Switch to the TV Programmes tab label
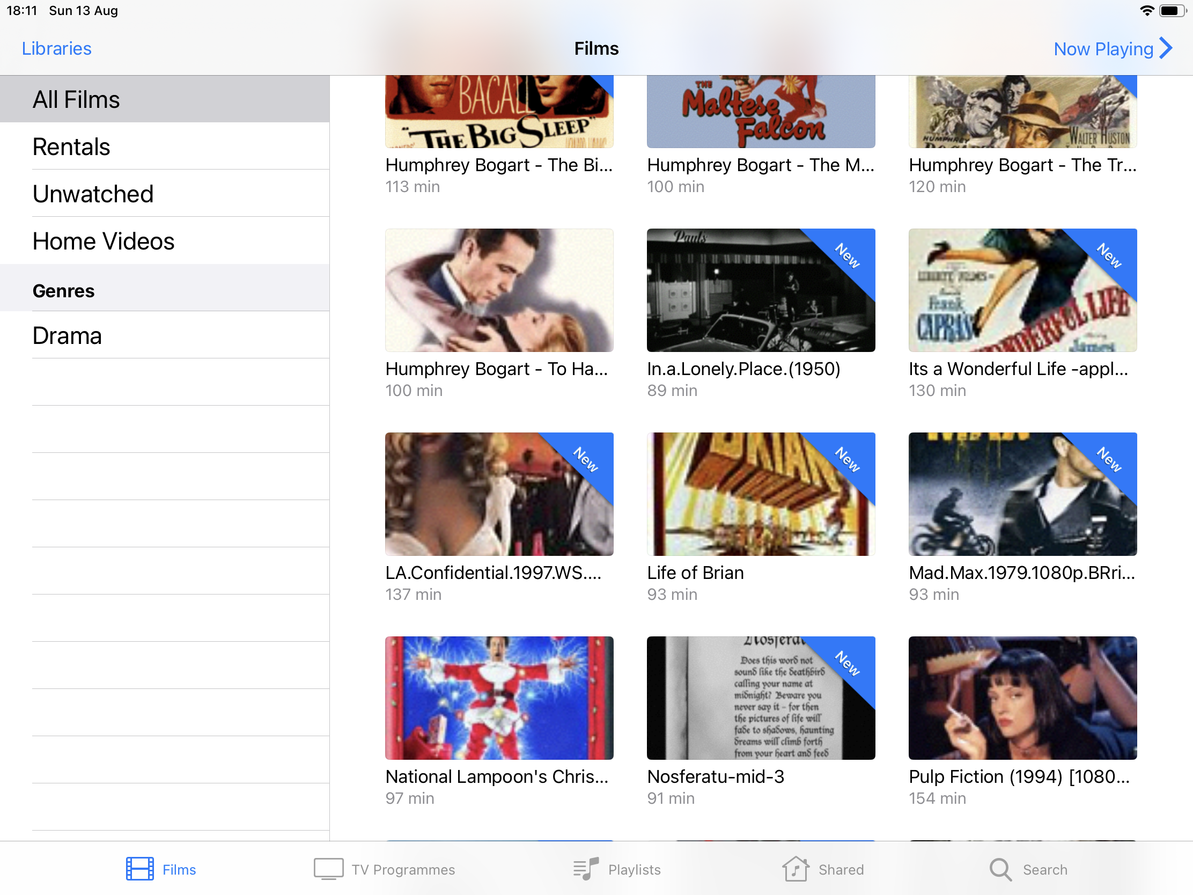Image resolution: width=1193 pixels, height=895 pixels. [x=403, y=870]
